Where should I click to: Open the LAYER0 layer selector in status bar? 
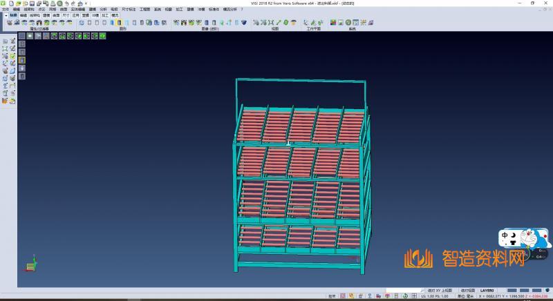(487, 290)
